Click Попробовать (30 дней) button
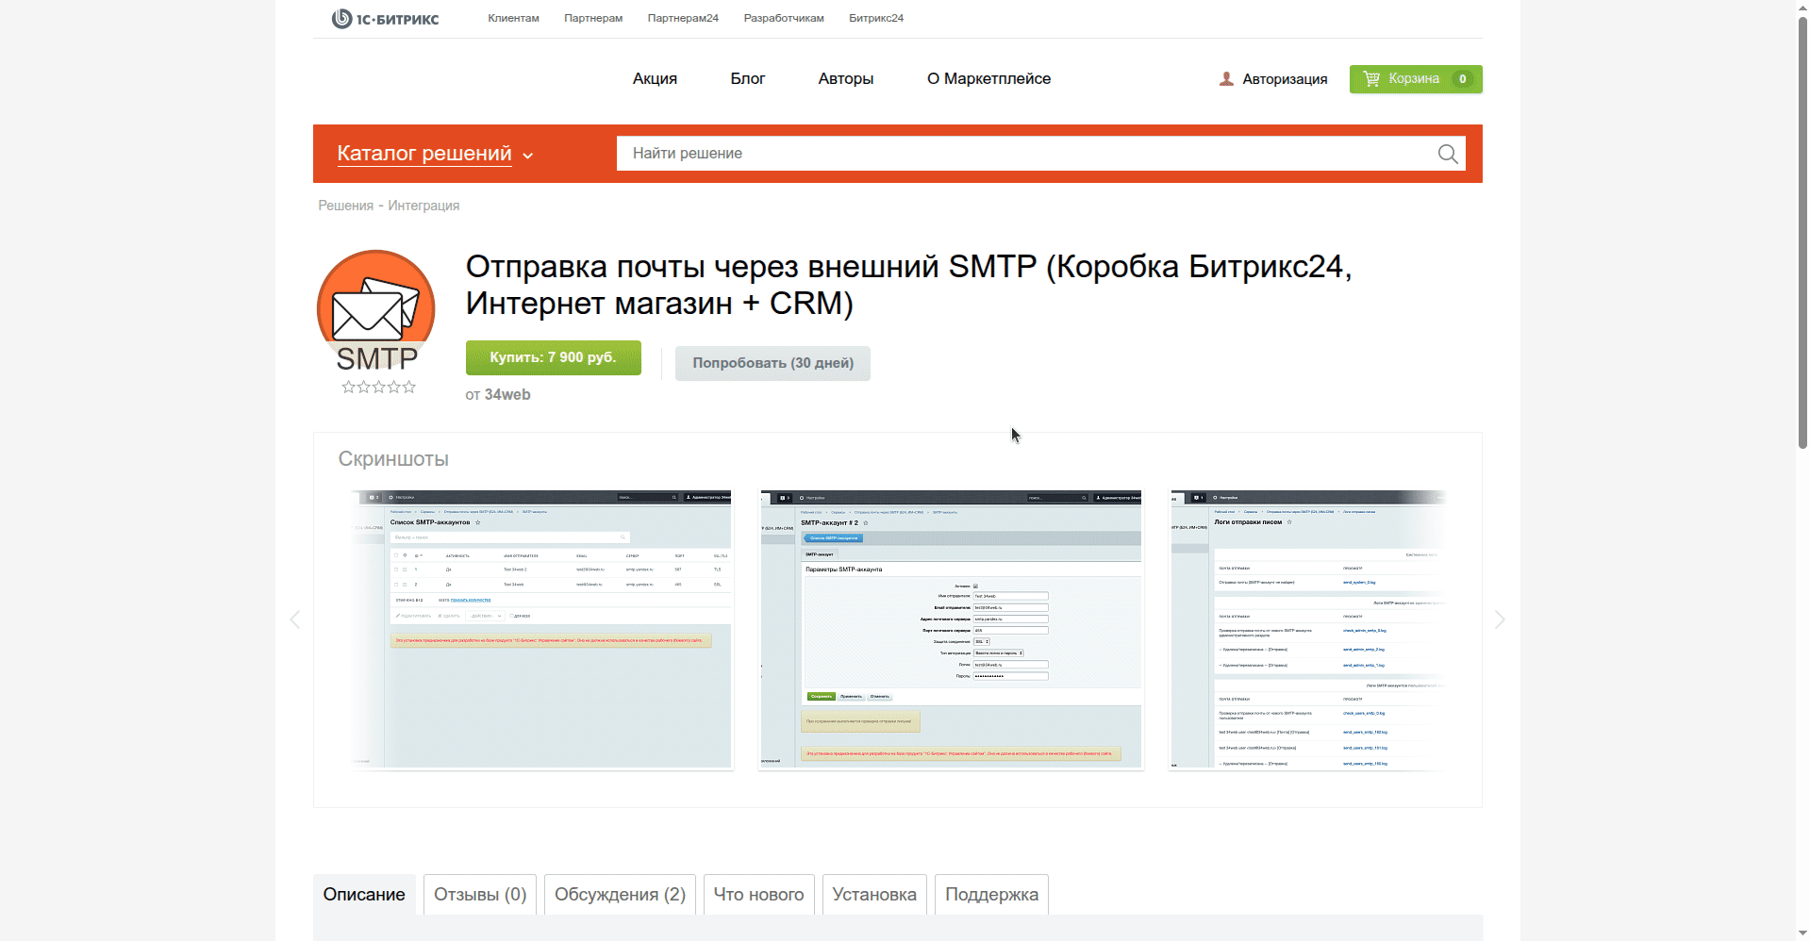 pos(772,363)
